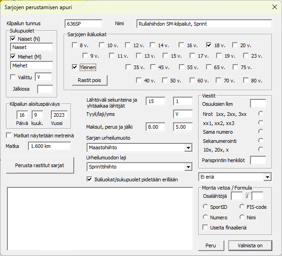
Task: Tick the 35 v. age class checkbox
Action: [x=129, y=67]
